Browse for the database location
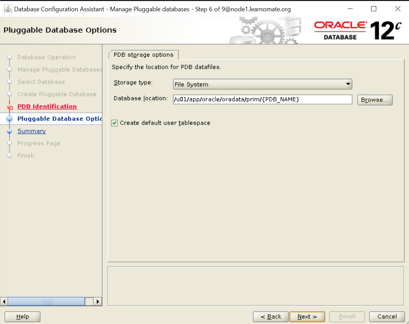The width and height of the screenshot is (409, 324). 375,100
